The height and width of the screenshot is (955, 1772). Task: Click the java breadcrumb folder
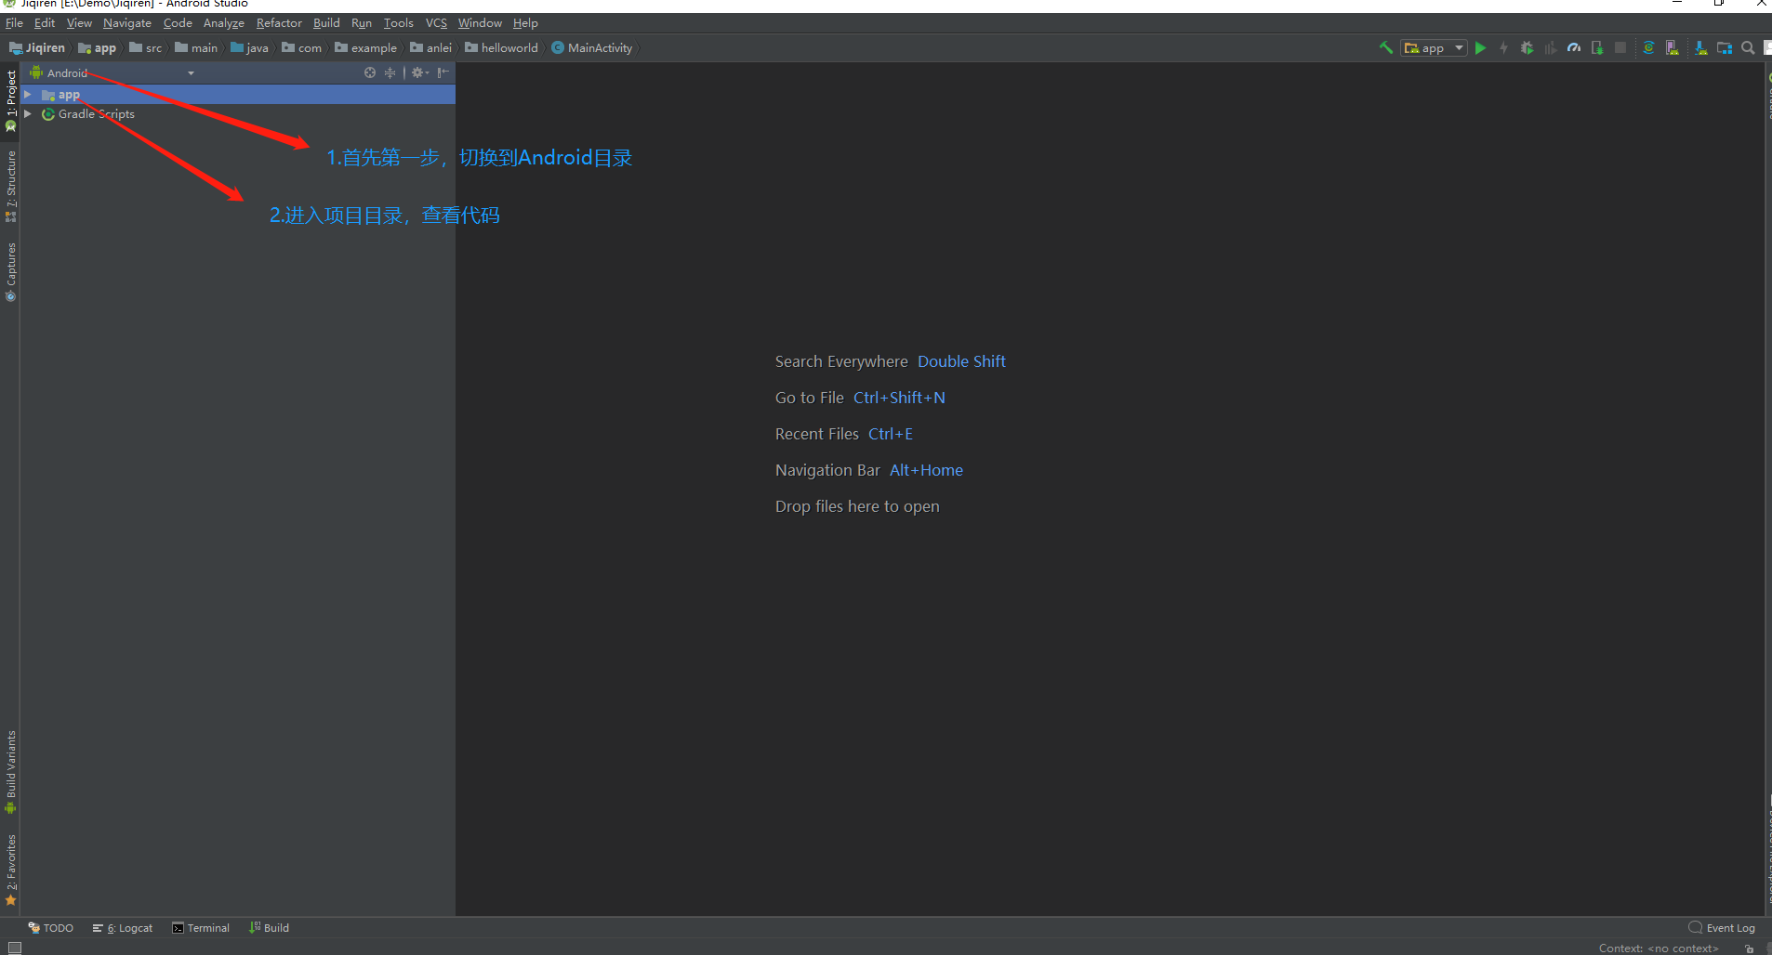pyautogui.click(x=249, y=47)
